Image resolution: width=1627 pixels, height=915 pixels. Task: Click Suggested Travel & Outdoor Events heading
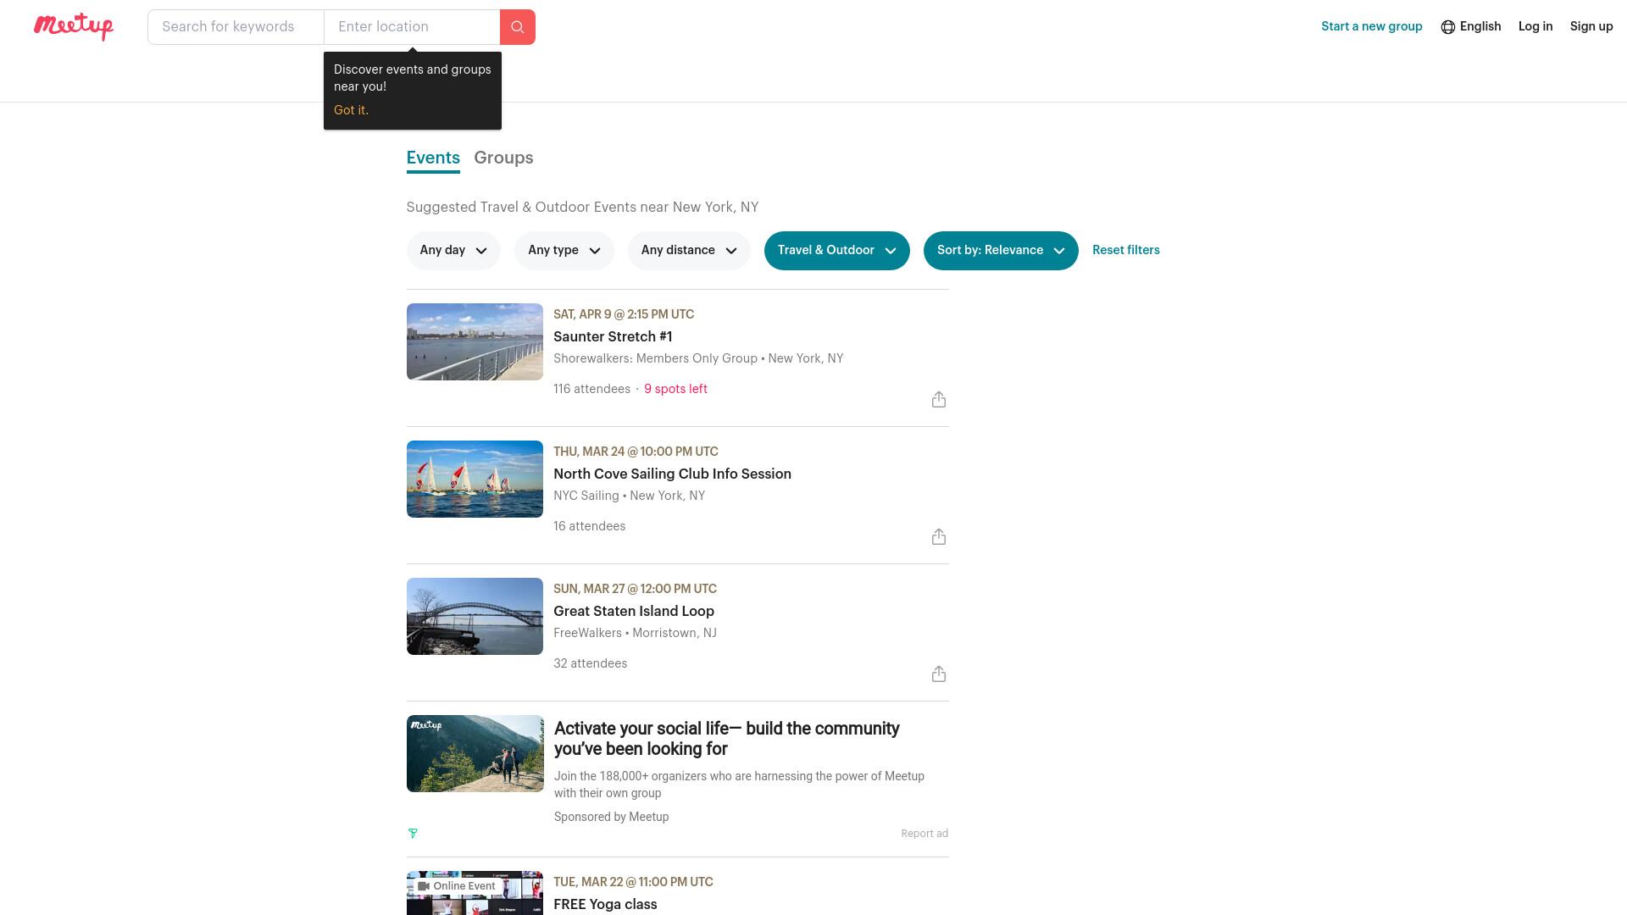[582, 207]
